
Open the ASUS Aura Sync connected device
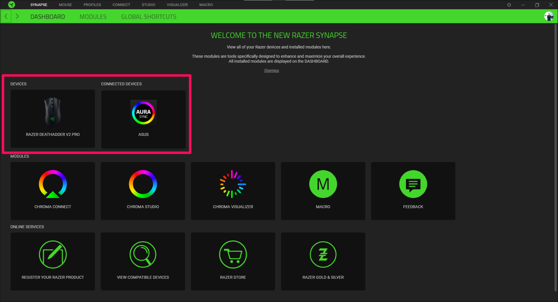[143, 119]
